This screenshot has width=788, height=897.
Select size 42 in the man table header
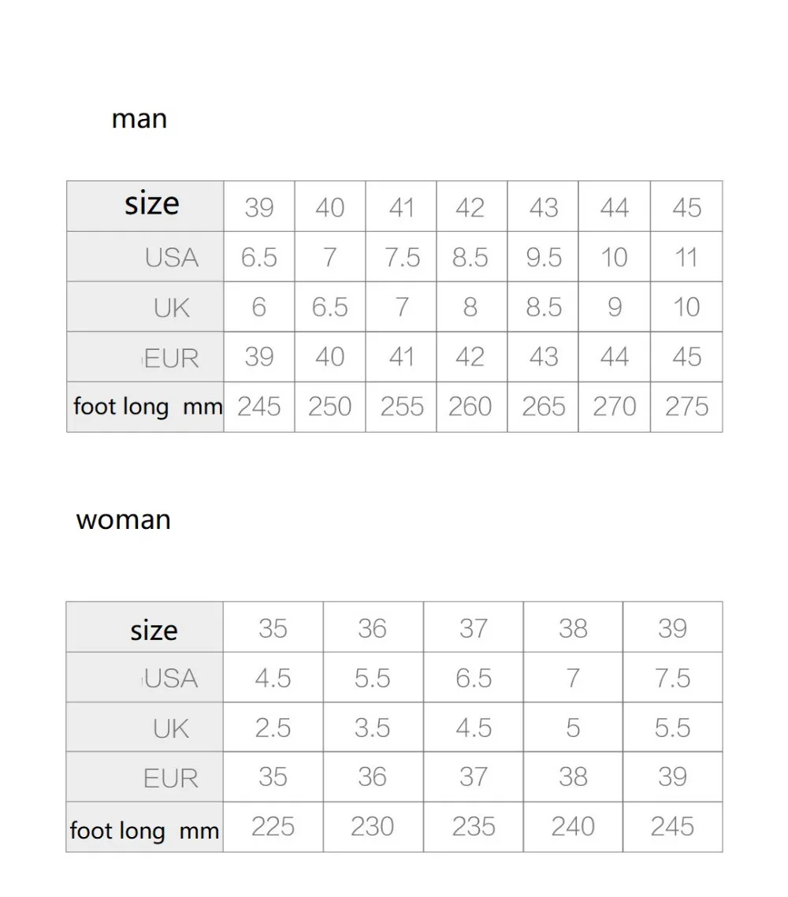472,207
